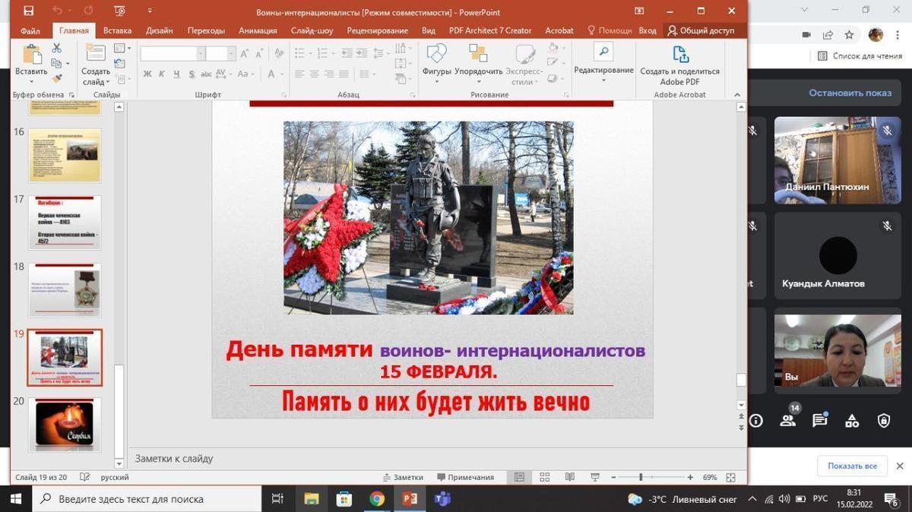This screenshot has width=912, height=512.
Task: Switch to the Animation (Анимация) tab
Action: pos(258,30)
